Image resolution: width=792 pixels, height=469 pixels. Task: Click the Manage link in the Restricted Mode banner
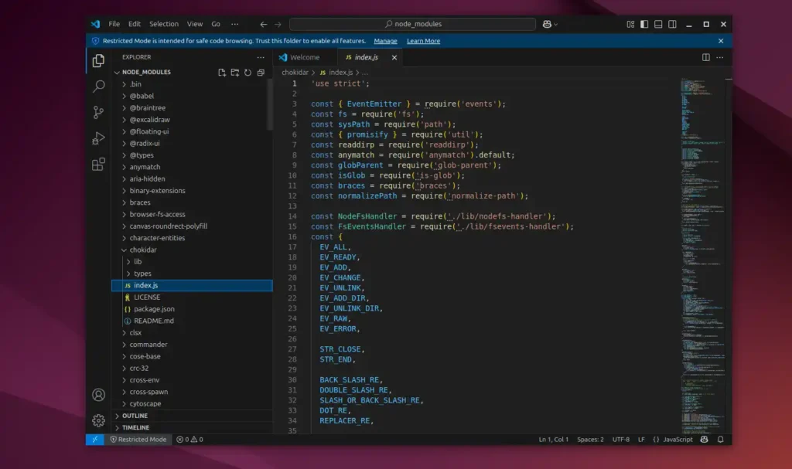(x=385, y=40)
